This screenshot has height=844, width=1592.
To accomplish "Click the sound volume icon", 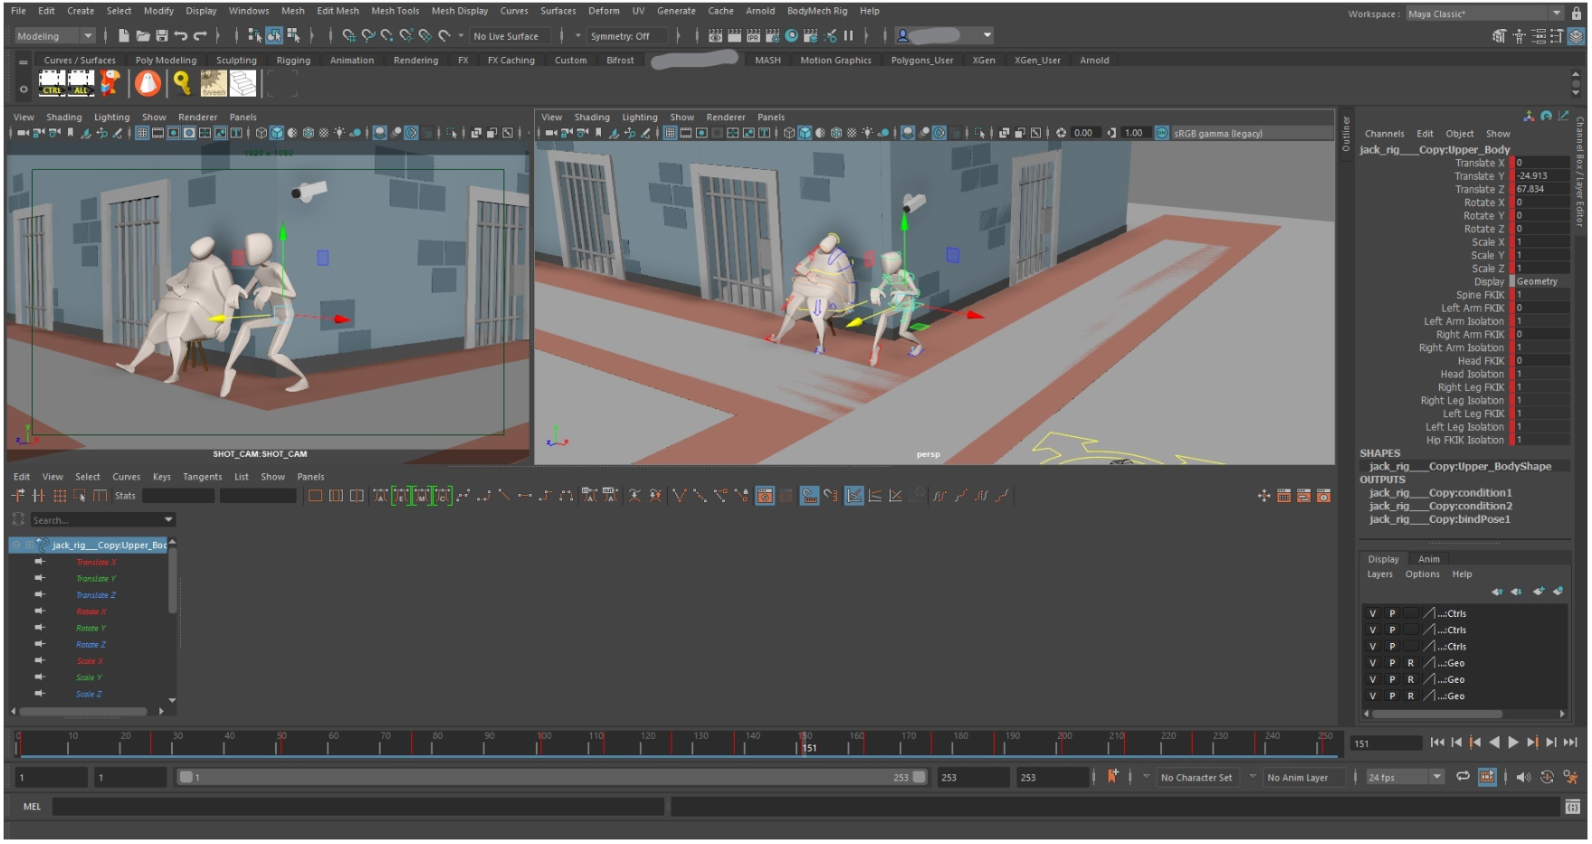I will tap(1522, 777).
